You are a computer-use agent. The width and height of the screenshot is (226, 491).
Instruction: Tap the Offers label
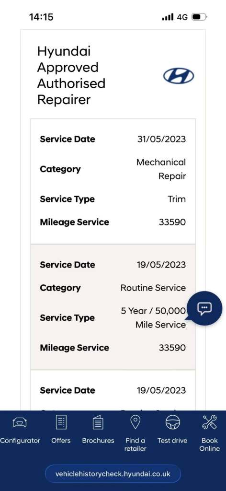tap(61, 440)
